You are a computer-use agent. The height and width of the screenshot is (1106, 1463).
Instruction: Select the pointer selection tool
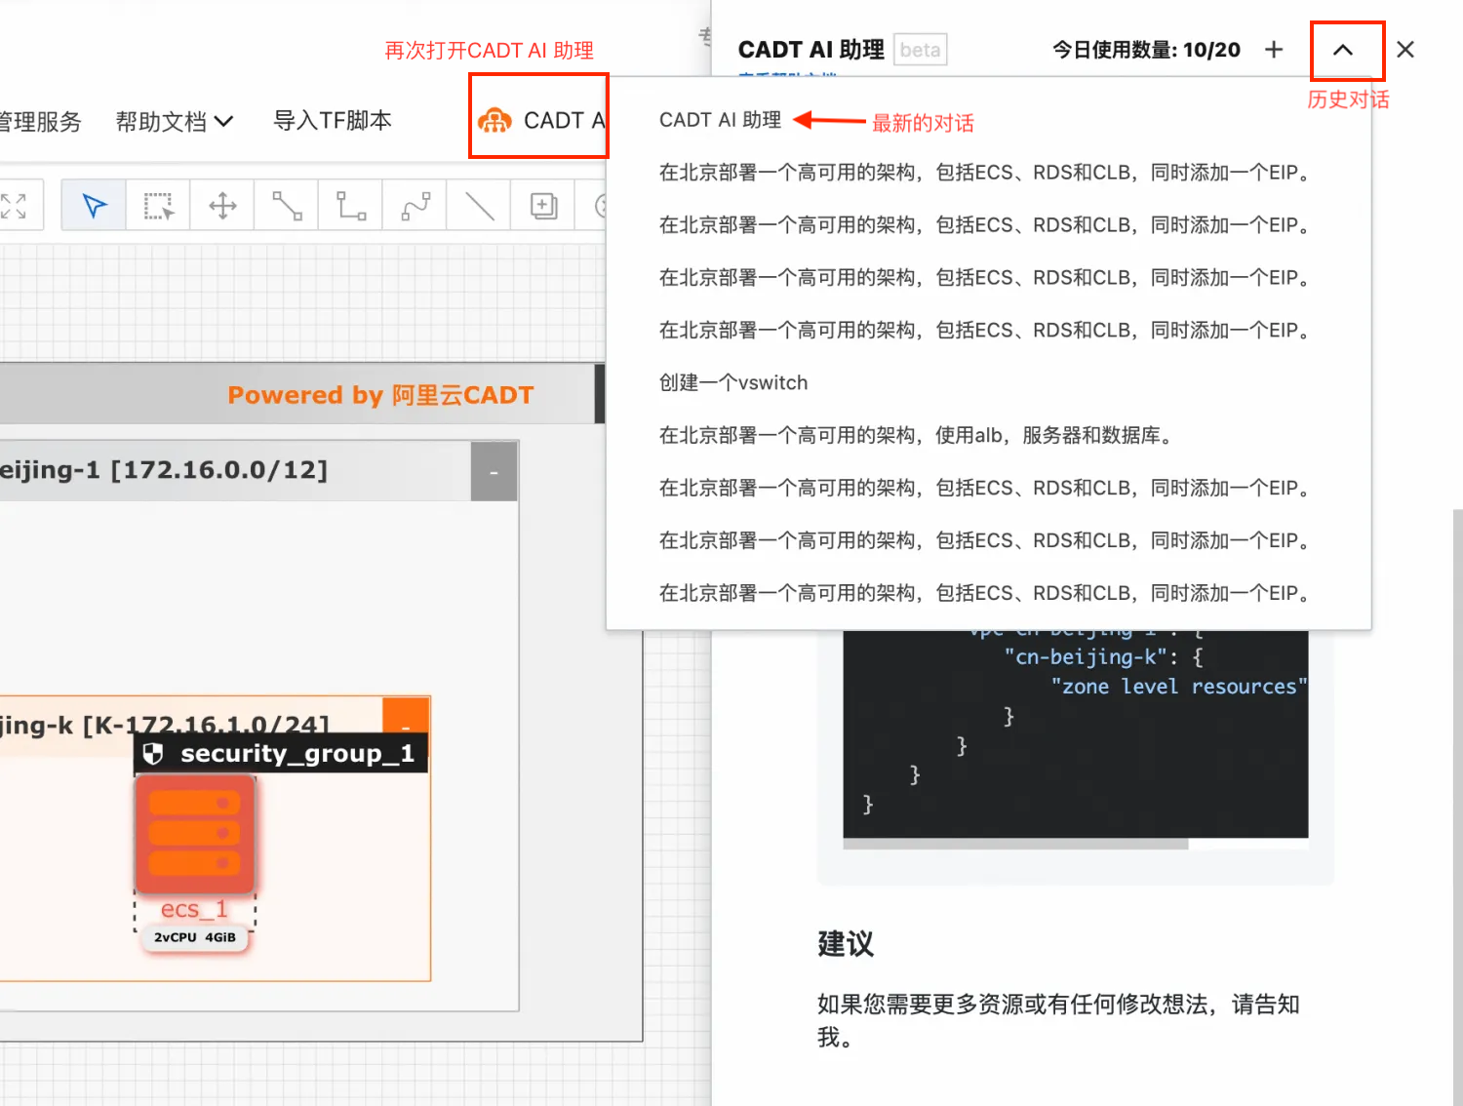(x=95, y=206)
